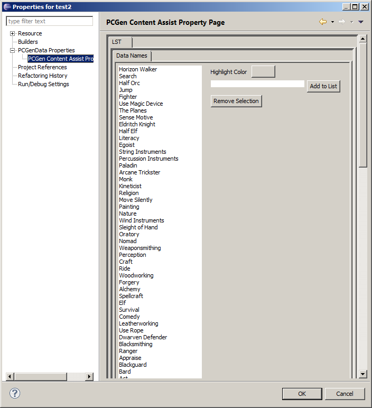Click the vertical scrollbar up arrow

[362, 39]
